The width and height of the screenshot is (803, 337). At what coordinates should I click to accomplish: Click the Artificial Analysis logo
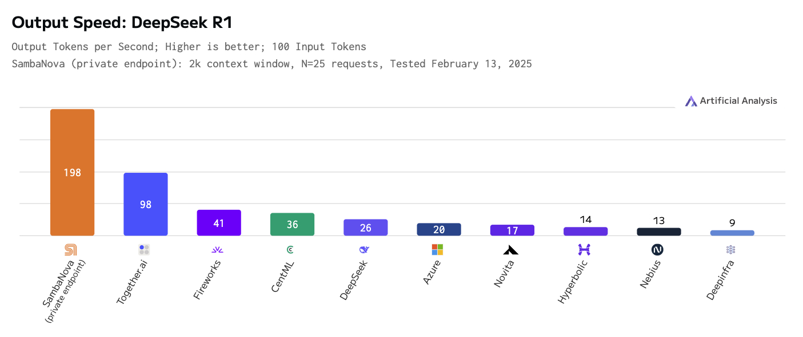coord(731,101)
